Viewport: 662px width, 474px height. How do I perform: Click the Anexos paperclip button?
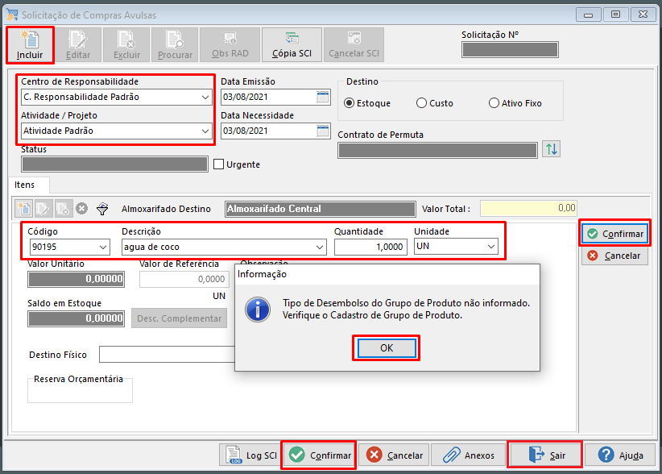tap(468, 455)
